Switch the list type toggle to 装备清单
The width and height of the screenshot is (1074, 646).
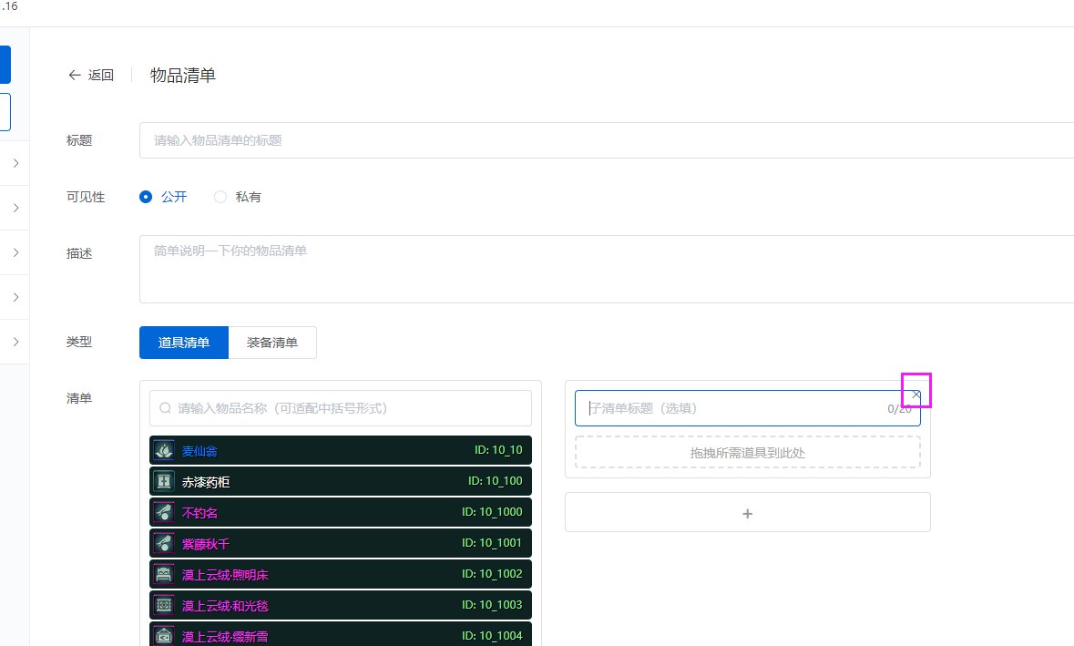click(x=272, y=342)
